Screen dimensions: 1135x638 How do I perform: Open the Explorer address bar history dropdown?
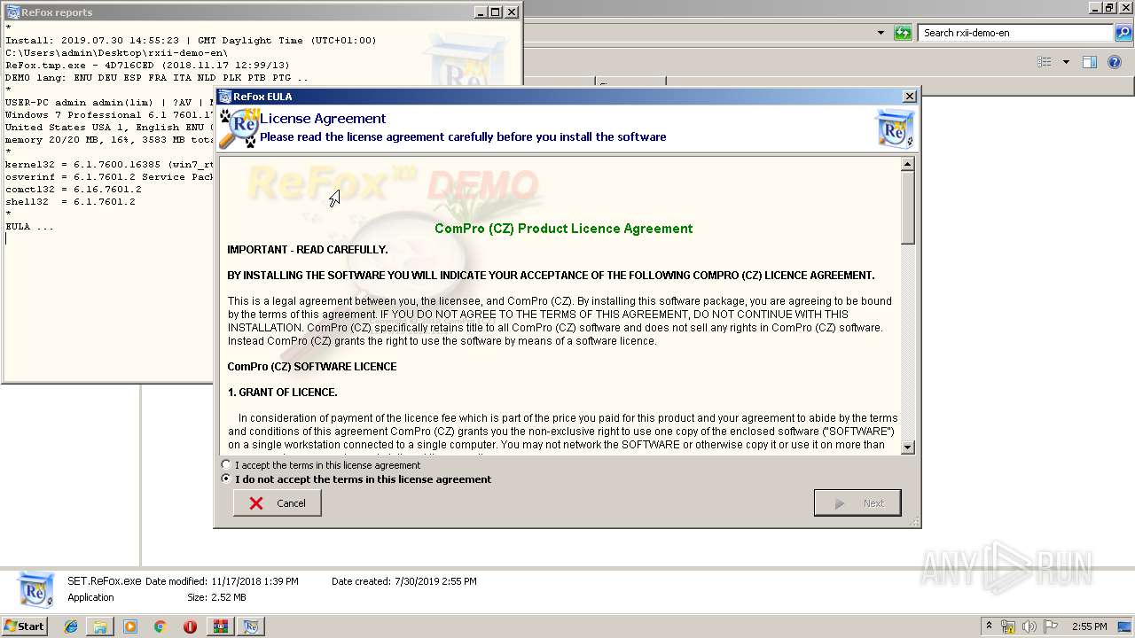881,33
